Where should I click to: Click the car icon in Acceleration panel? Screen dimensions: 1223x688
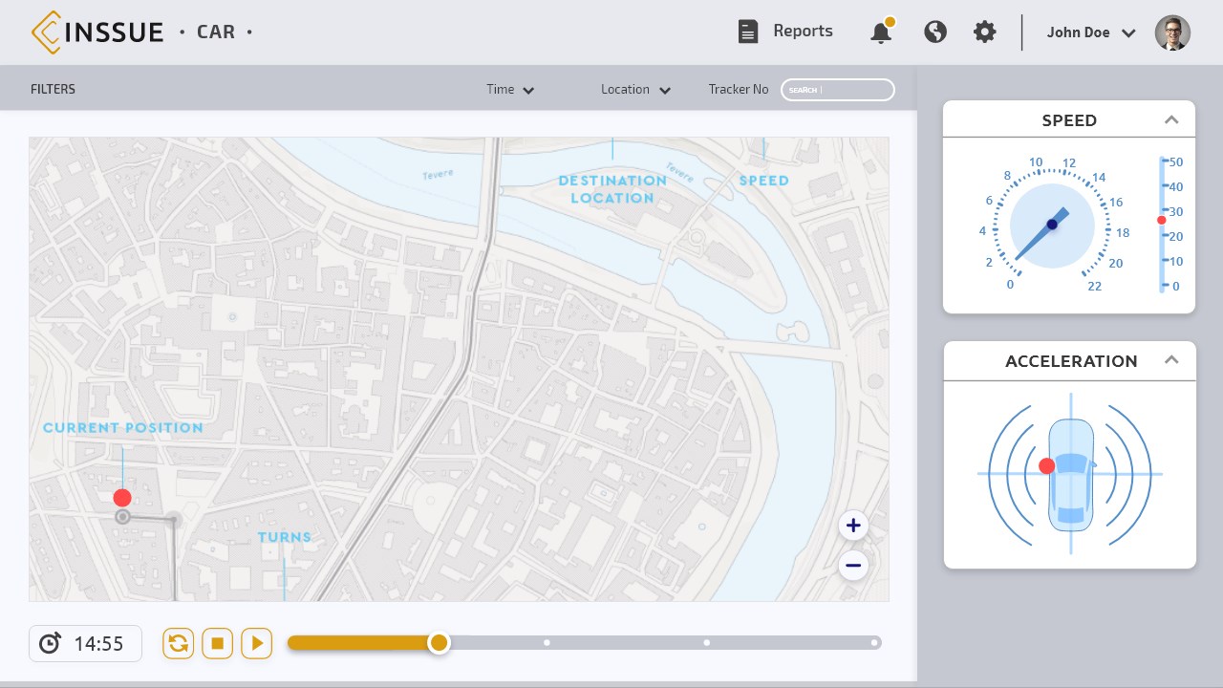tap(1071, 475)
